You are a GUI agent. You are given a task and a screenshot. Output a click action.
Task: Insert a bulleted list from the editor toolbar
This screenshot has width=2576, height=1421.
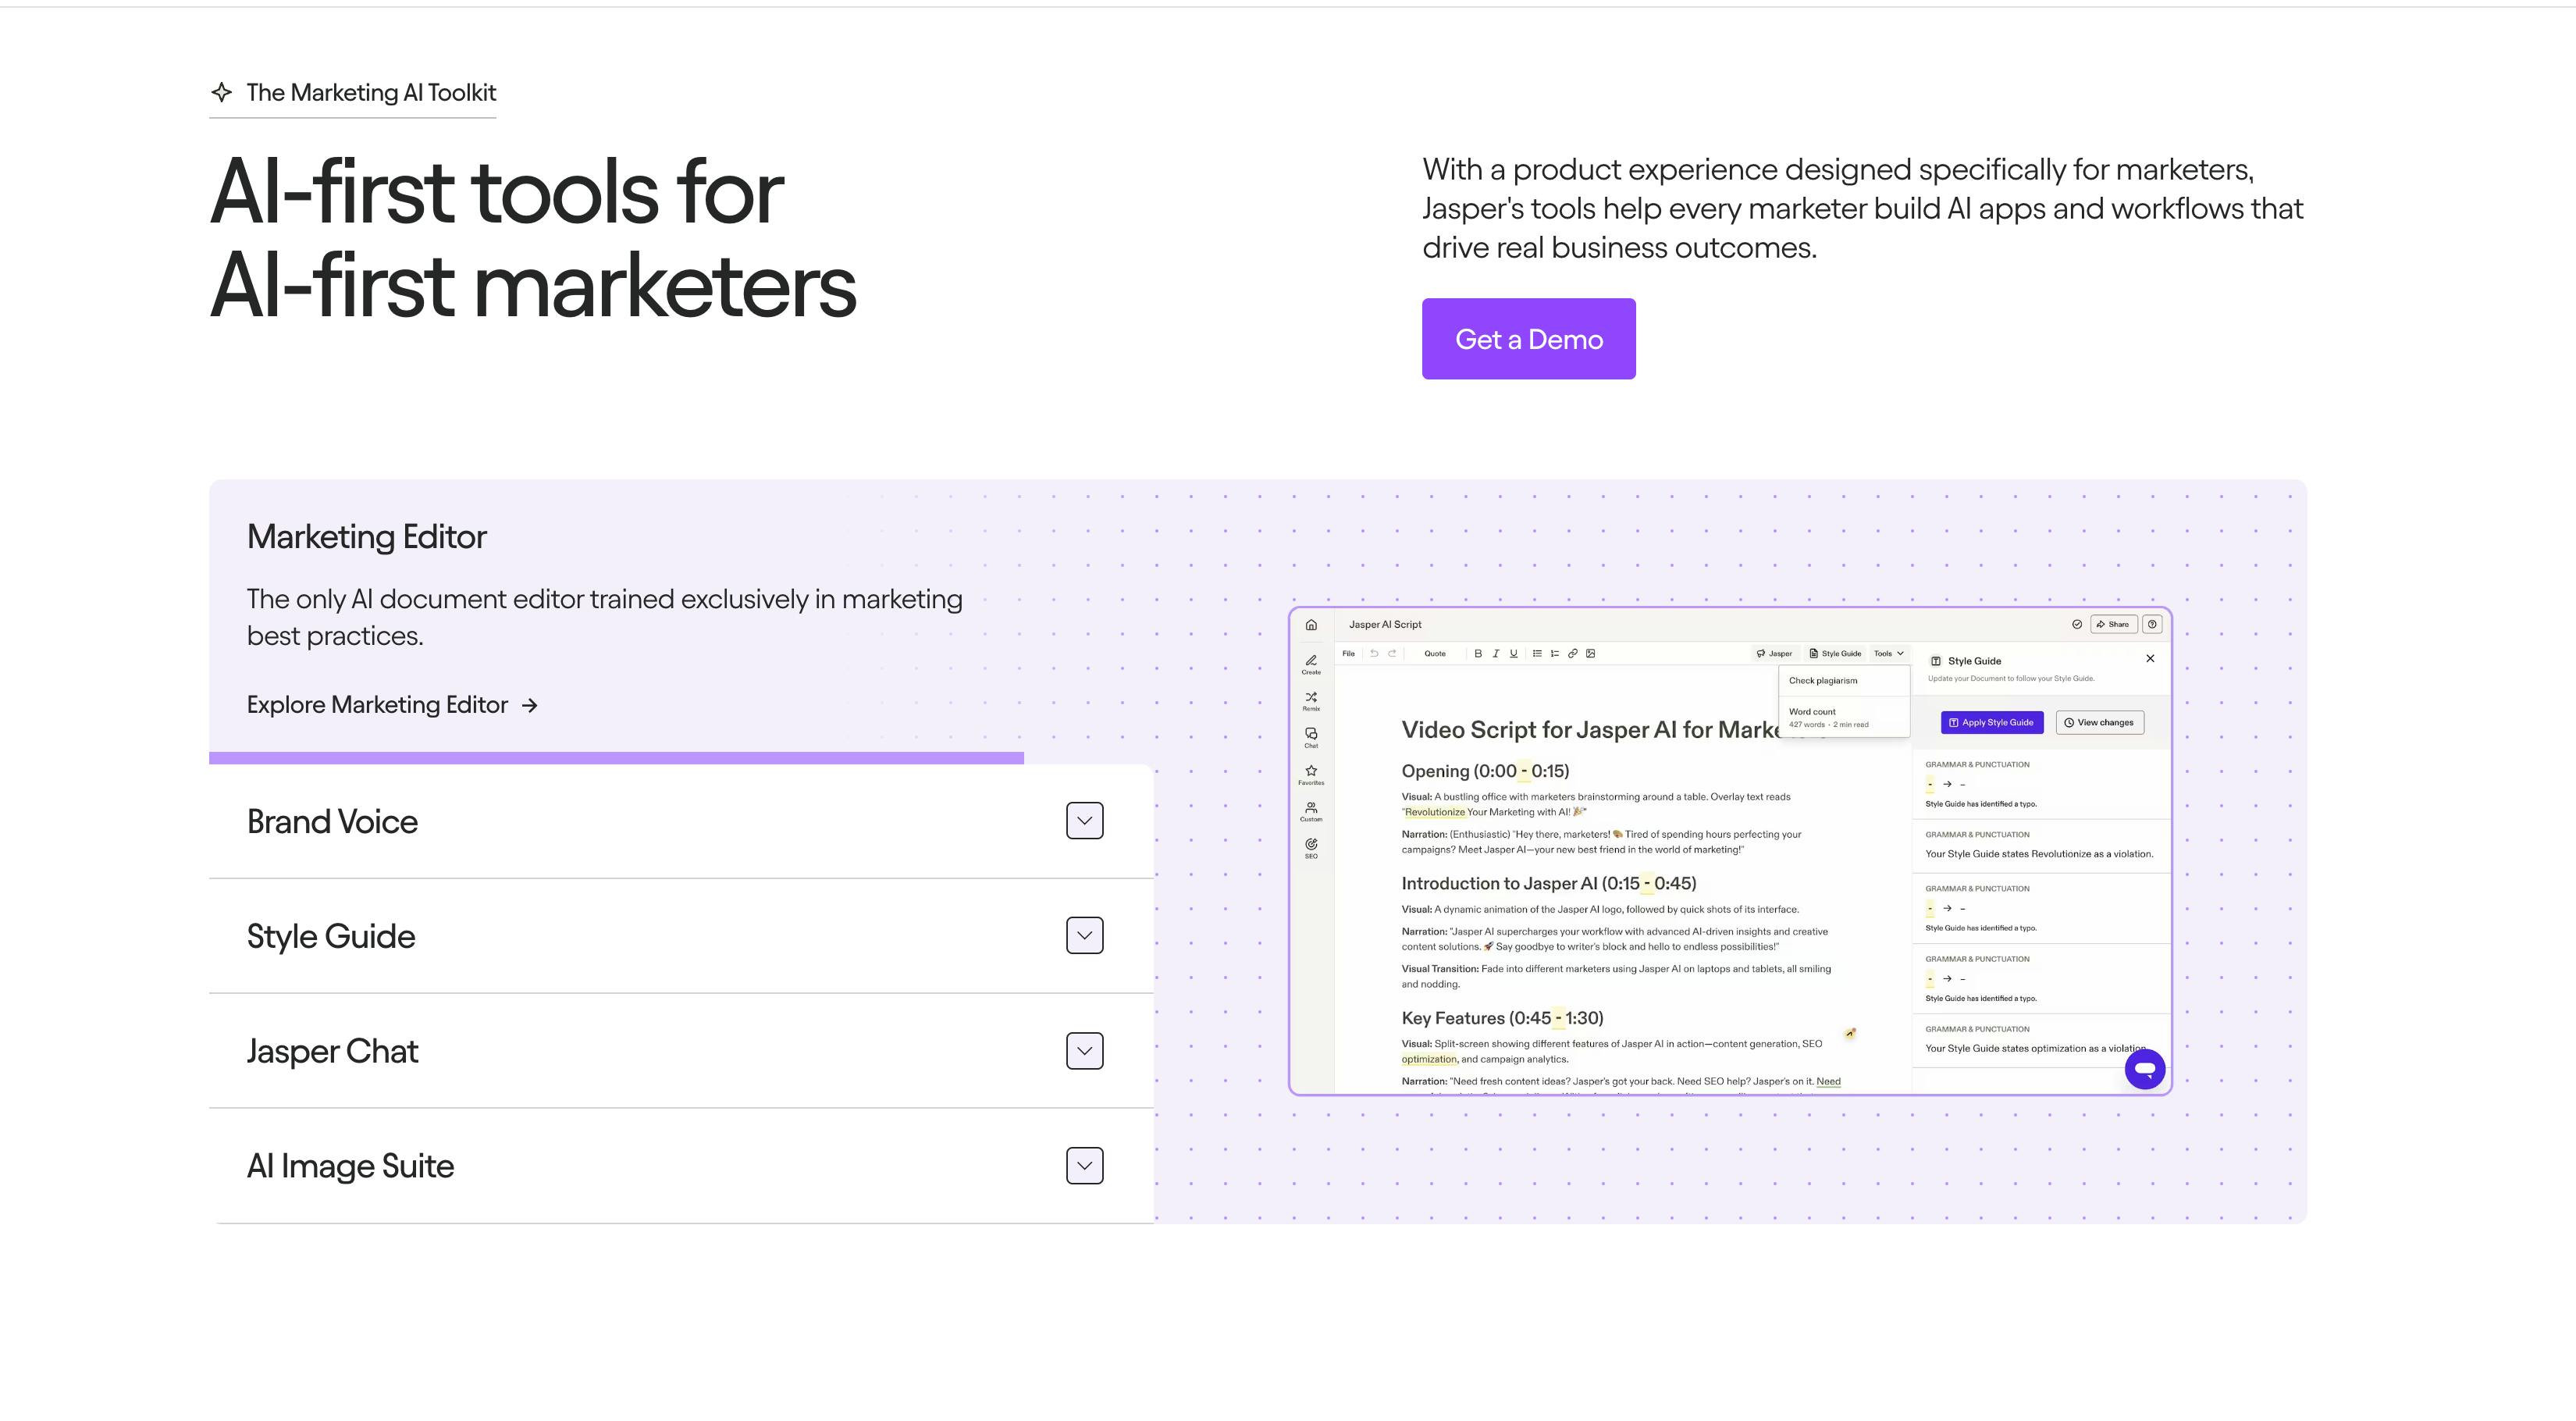pyautogui.click(x=1537, y=654)
